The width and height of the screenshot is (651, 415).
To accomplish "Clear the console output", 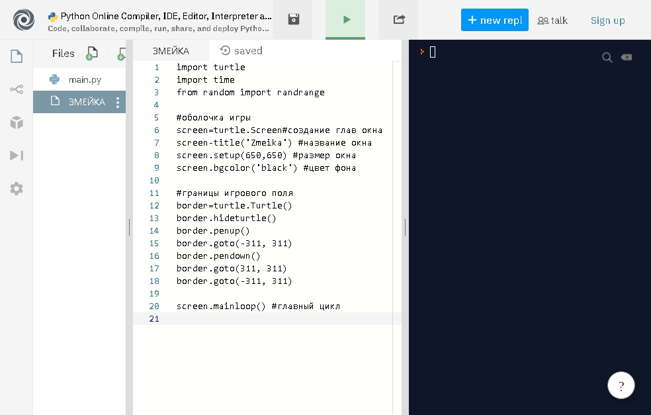I will click(x=626, y=58).
